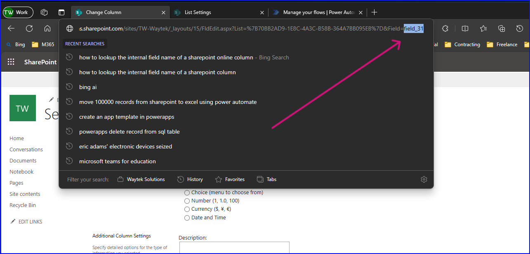This screenshot has height=254, width=530.
Task: Select 'move 100000 records from sharepoint' suggestion
Action: [246, 102]
